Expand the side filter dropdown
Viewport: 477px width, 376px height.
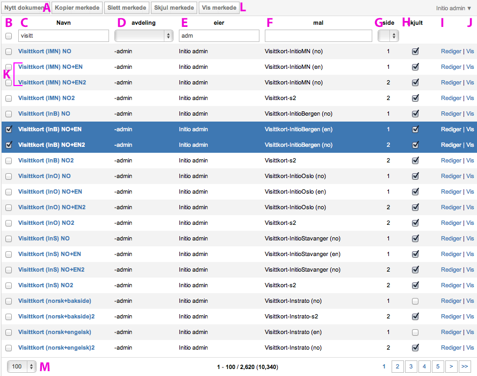pyautogui.click(x=388, y=36)
